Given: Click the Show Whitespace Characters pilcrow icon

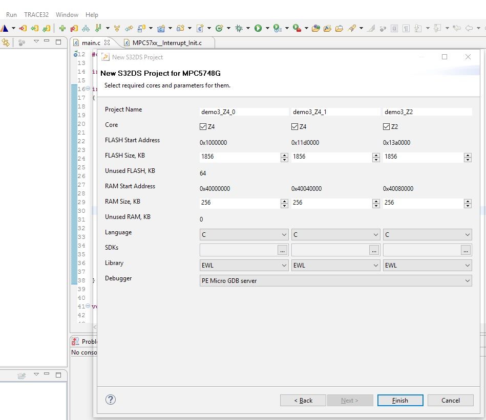Looking at the screenshot, I should click(x=406, y=29).
